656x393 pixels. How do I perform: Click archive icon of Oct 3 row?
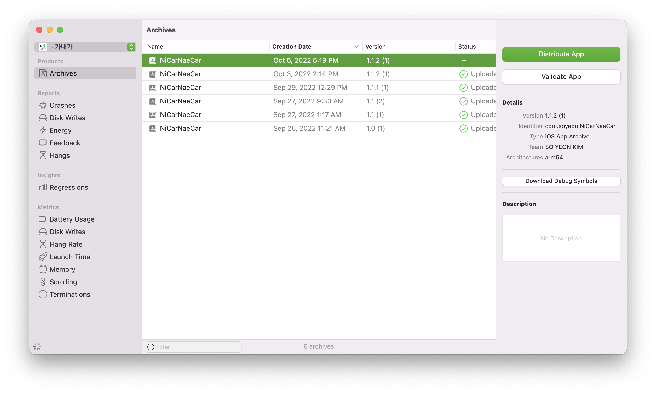click(x=153, y=74)
